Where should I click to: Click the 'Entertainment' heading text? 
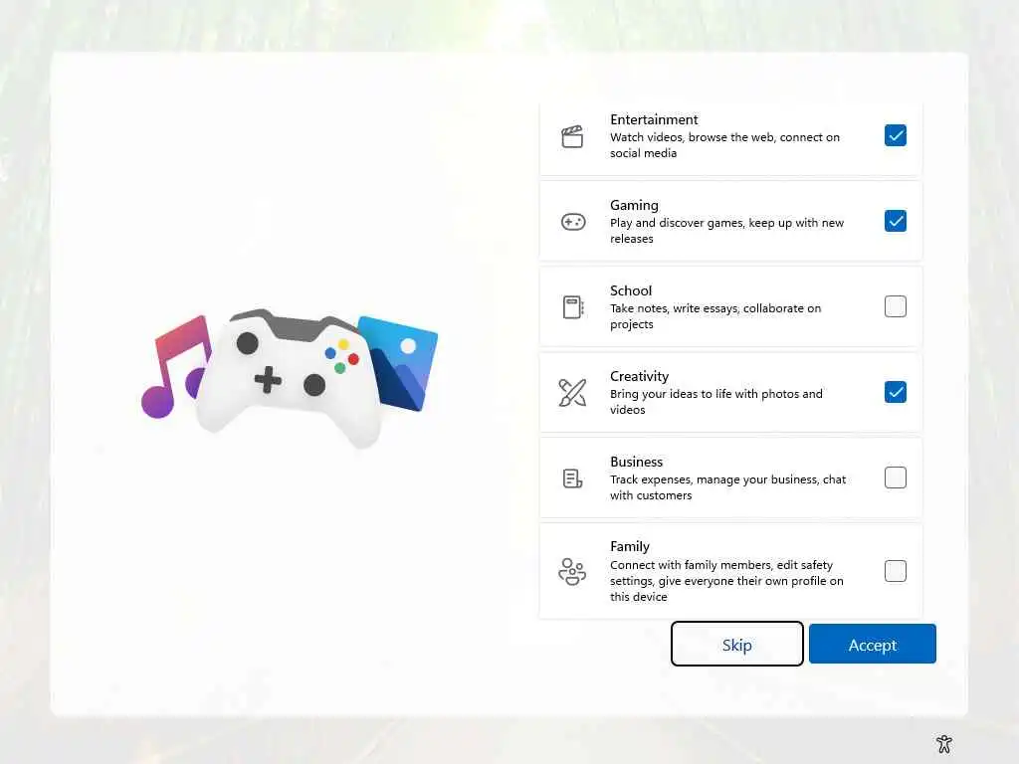point(654,119)
